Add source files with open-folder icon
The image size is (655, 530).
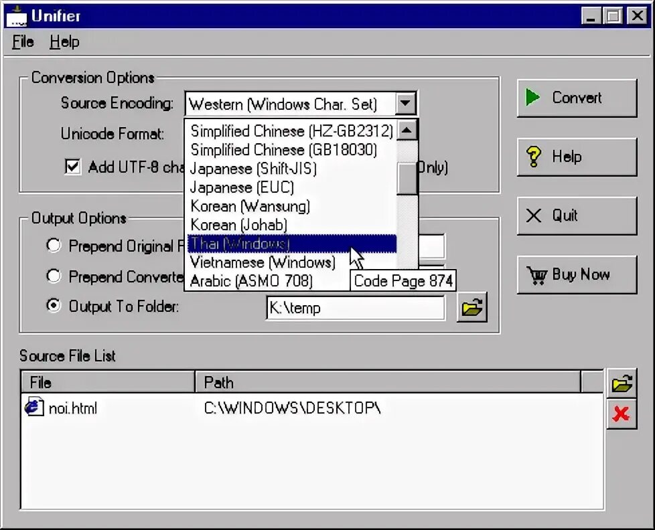pyautogui.click(x=622, y=383)
